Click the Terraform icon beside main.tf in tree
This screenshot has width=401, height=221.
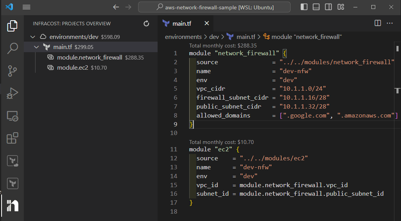(46, 47)
